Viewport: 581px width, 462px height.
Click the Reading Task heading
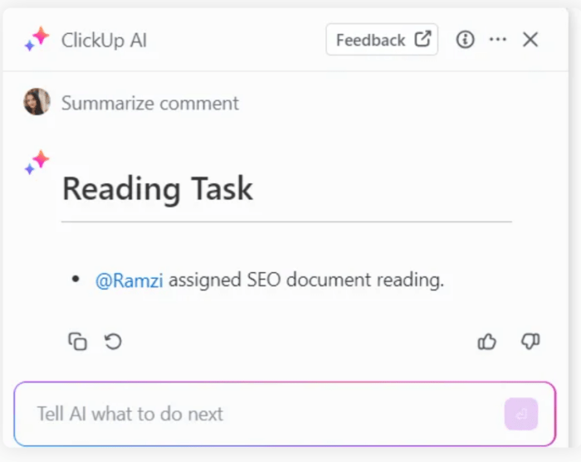click(x=158, y=189)
